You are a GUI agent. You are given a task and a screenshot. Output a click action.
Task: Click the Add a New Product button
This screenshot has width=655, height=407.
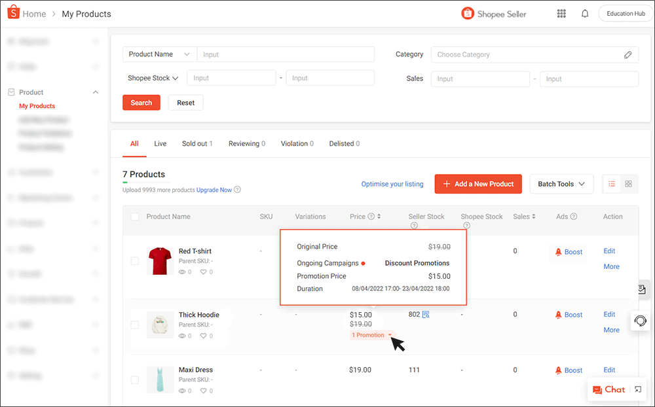point(478,184)
